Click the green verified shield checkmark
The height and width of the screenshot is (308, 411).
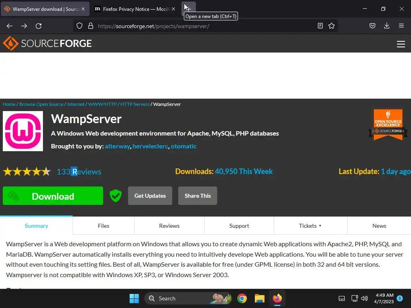pos(115,196)
